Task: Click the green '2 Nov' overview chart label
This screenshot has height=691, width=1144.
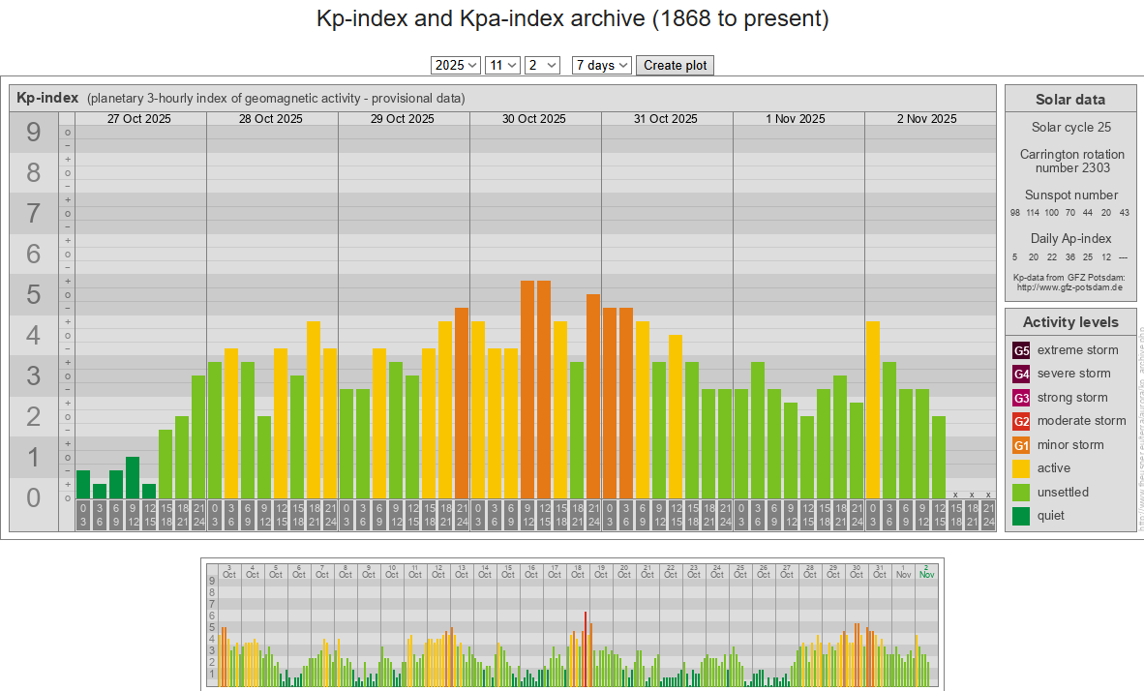Action: pos(926,571)
